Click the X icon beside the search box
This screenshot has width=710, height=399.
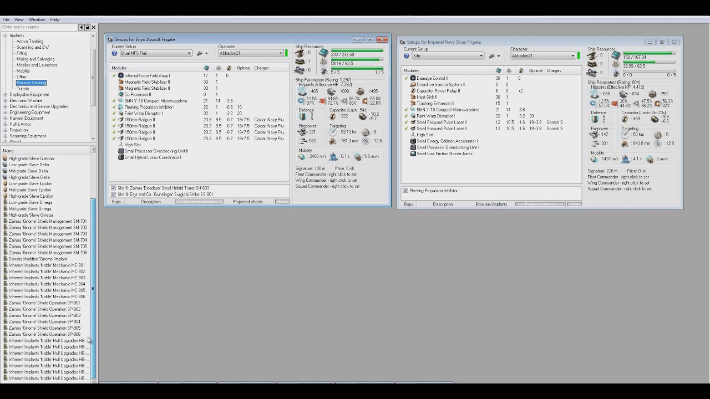click(93, 27)
